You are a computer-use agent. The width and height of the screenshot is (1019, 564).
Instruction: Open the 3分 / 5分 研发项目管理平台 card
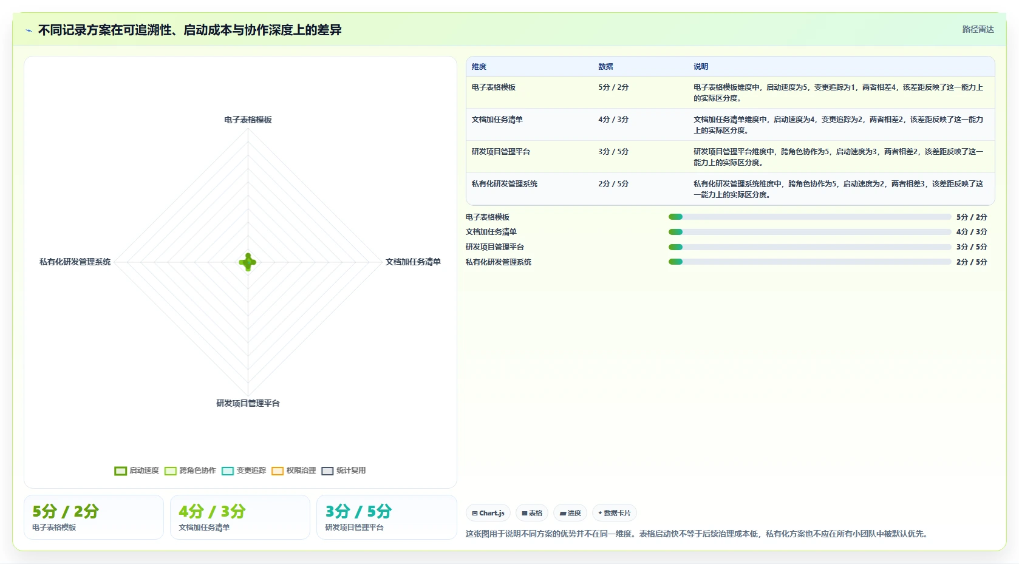coord(386,517)
